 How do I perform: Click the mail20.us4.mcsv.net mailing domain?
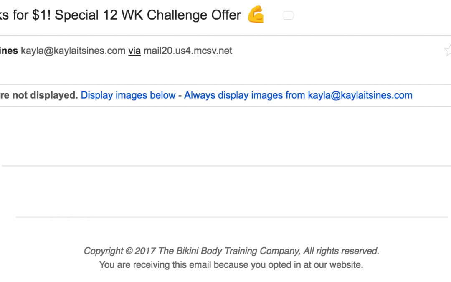187,51
